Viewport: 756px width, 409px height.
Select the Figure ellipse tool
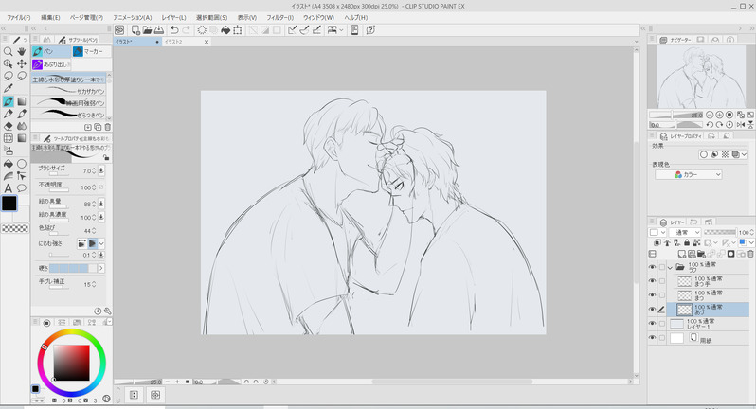click(x=22, y=164)
